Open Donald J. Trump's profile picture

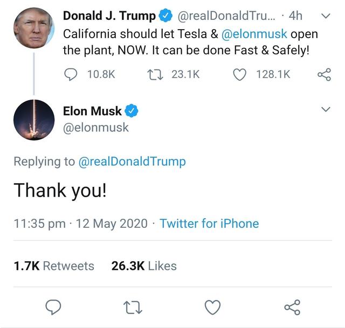(34, 28)
